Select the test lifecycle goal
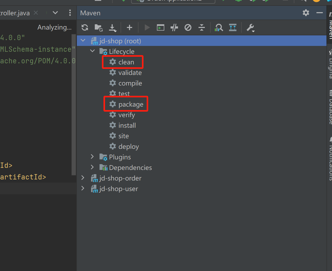Image resolution: width=332 pixels, height=271 pixels. point(120,94)
